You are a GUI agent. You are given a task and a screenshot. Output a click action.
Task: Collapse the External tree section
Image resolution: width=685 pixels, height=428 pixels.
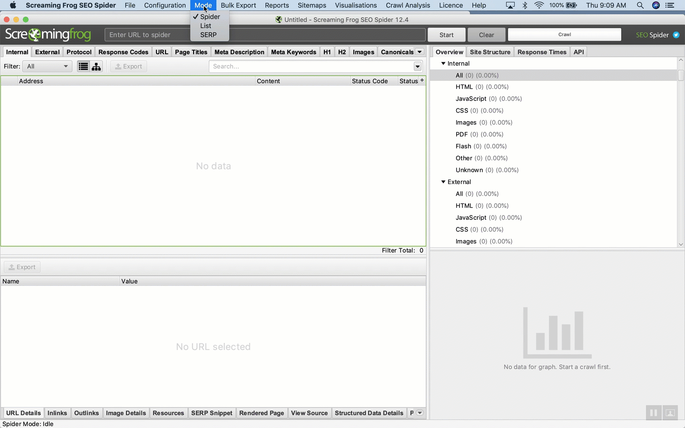coord(443,182)
